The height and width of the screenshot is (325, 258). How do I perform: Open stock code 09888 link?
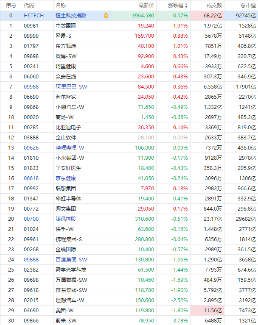pyautogui.click(x=31, y=259)
